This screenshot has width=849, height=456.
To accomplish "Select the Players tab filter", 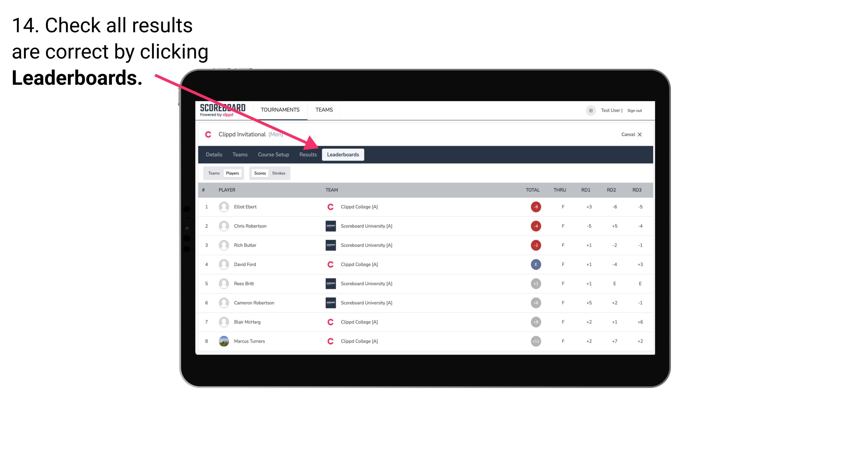I will click(x=232, y=173).
